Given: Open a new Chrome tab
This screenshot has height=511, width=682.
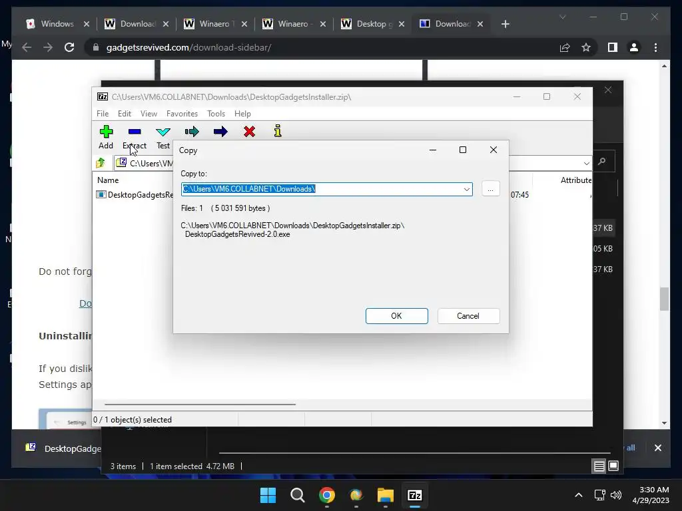Looking at the screenshot, I should [506, 24].
